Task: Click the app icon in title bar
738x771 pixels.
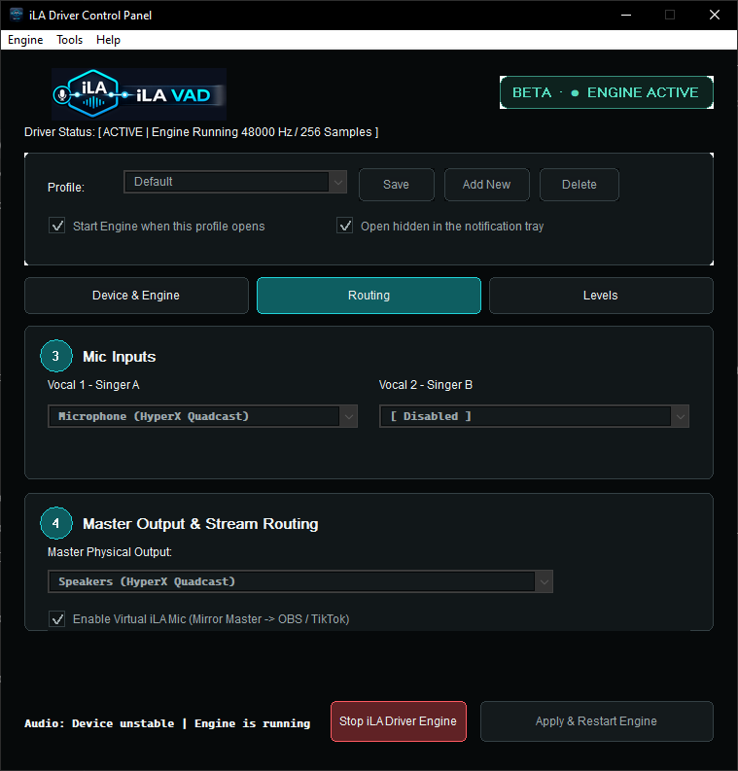Action: [x=17, y=15]
